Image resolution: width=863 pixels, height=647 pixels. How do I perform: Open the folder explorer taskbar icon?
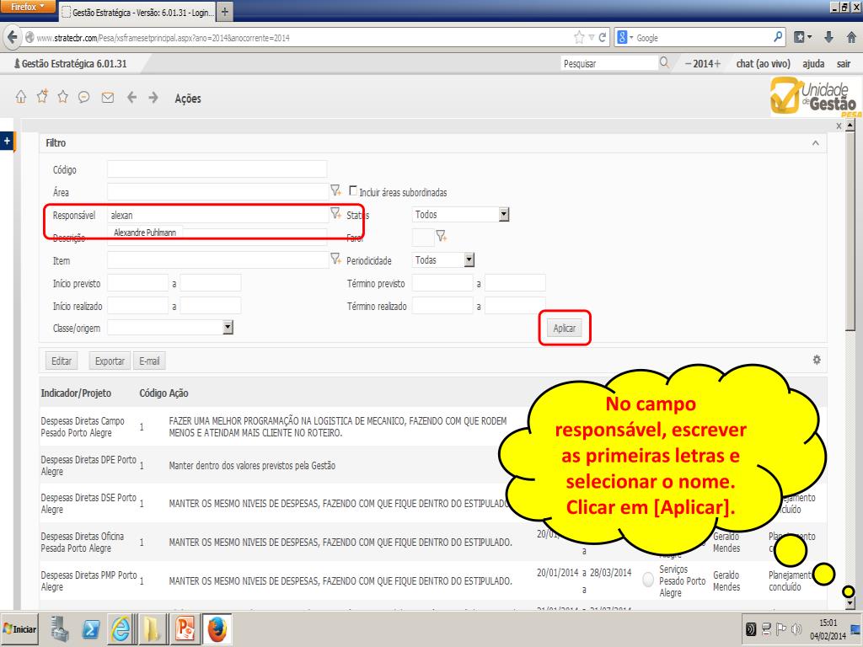[x=152, y=628]
